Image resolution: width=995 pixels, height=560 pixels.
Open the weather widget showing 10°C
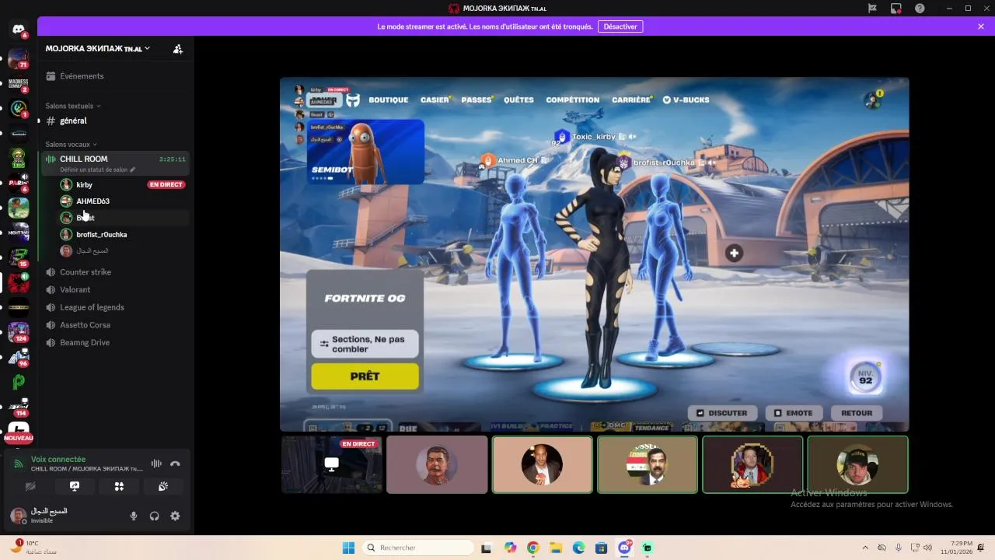[35, 548]
